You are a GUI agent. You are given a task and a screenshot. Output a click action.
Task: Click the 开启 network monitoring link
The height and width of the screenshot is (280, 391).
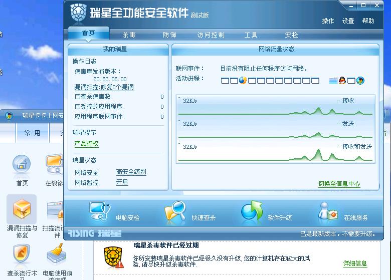coord(122,182)
